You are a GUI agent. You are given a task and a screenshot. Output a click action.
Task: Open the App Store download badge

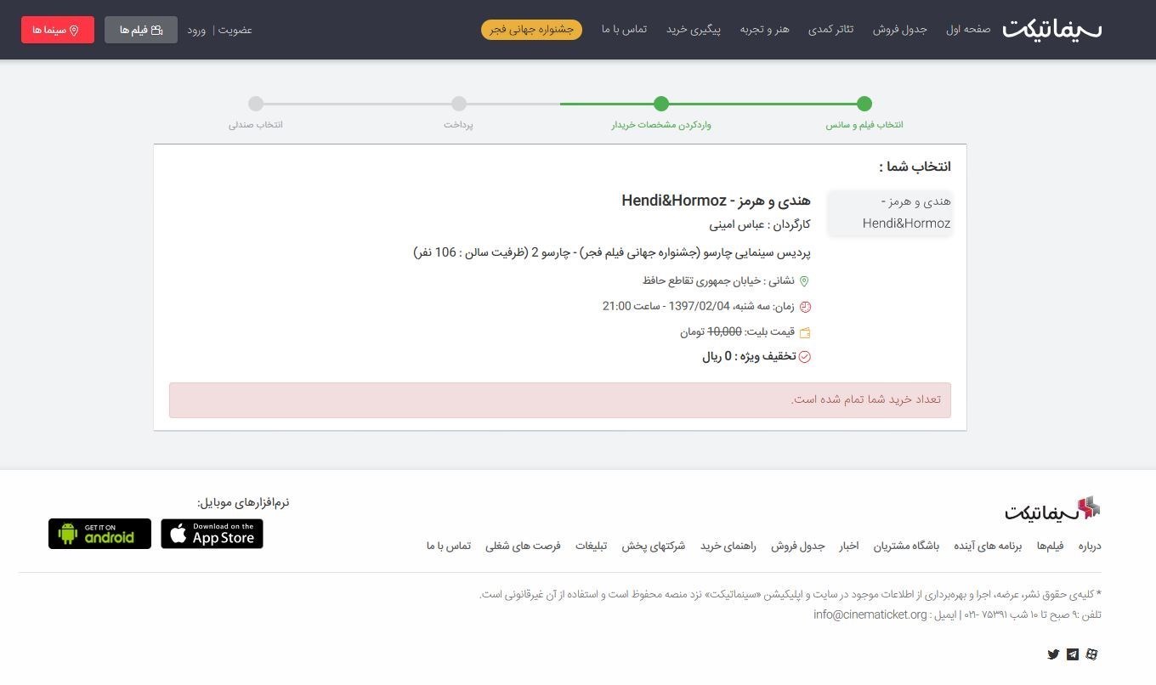(x=212, y=534)
